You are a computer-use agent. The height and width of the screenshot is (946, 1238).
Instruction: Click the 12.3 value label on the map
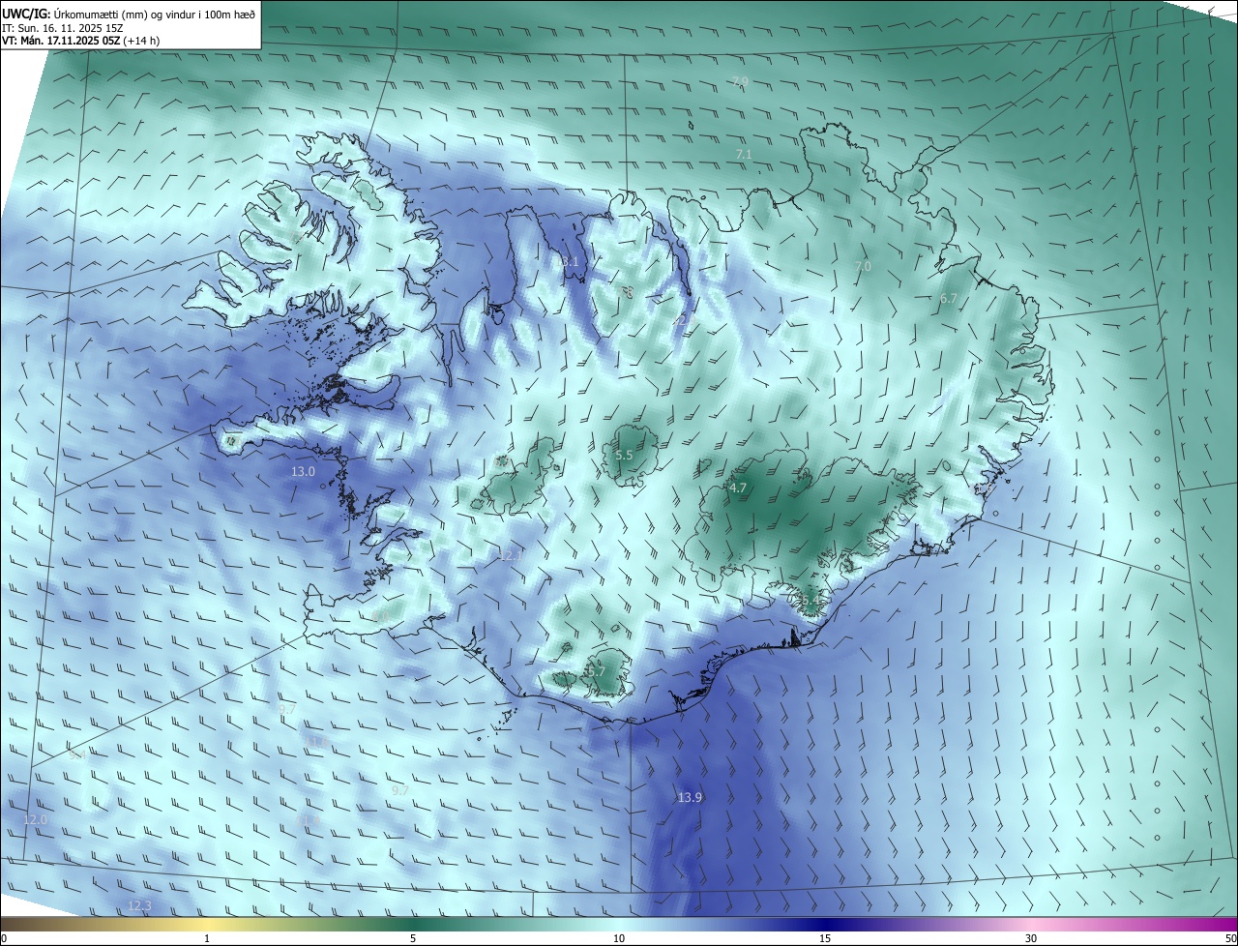[x=140, y=905]
